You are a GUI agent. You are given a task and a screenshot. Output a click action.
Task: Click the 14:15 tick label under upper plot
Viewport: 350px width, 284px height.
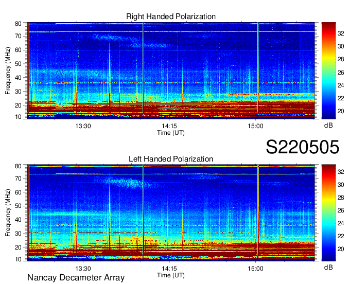tap(169, 126)
